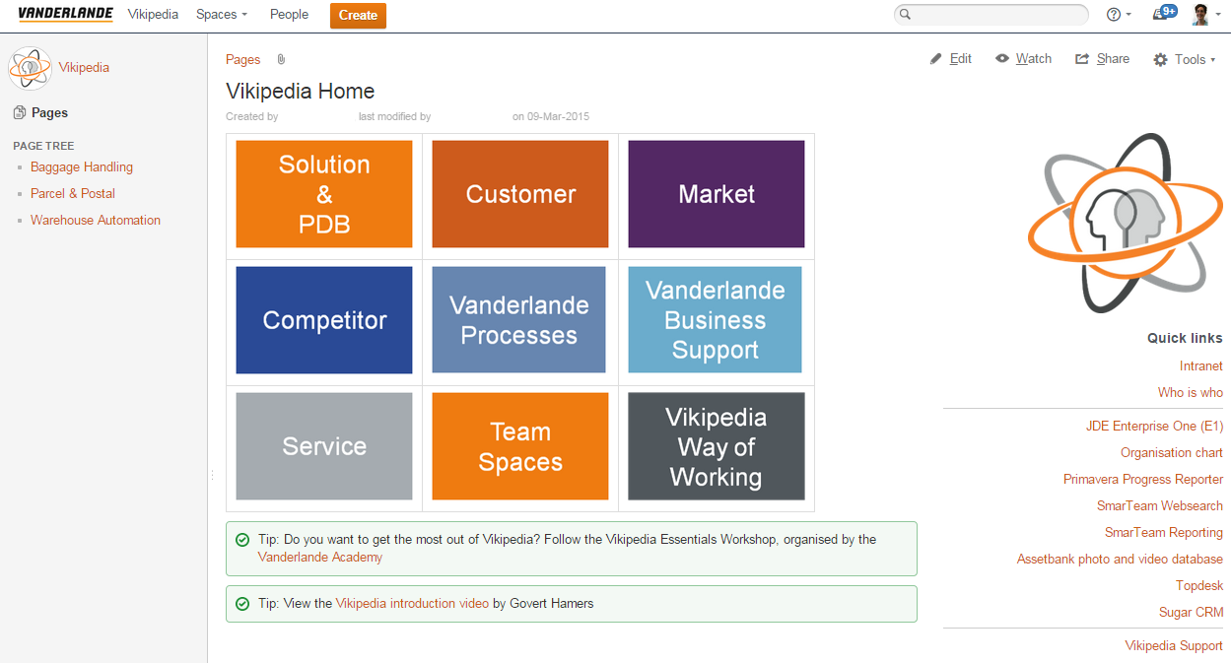Click the Vikipedia space logo in sidebar
This screenshot has height=663, width=1231.
[30, 68]
